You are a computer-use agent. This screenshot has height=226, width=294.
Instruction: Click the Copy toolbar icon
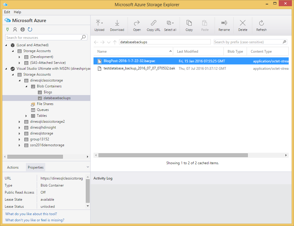point(189,23)
